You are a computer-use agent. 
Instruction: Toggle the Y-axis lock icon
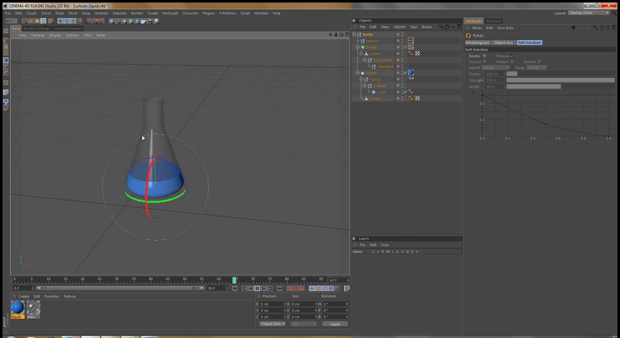[x=67, y=21]
